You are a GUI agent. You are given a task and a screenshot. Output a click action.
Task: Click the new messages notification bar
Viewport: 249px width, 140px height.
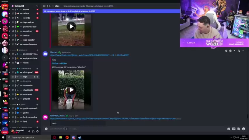point(111,11)
